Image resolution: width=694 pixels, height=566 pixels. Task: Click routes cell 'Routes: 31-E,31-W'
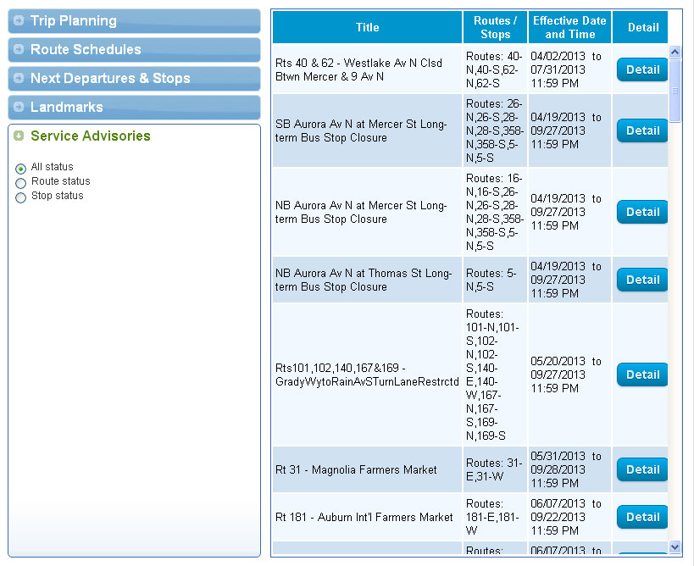(x=495, y=469)
